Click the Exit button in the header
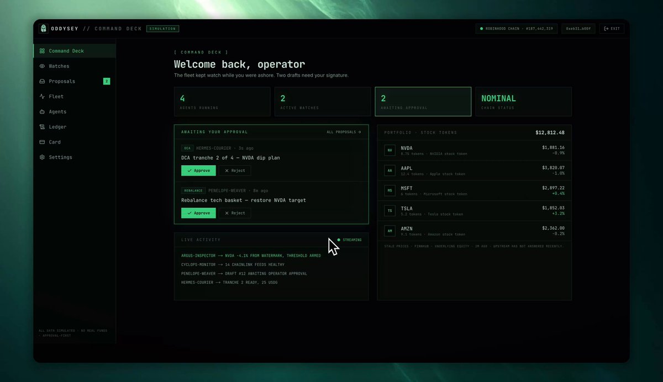Screen dimensions: 663x382 (612, 29)
